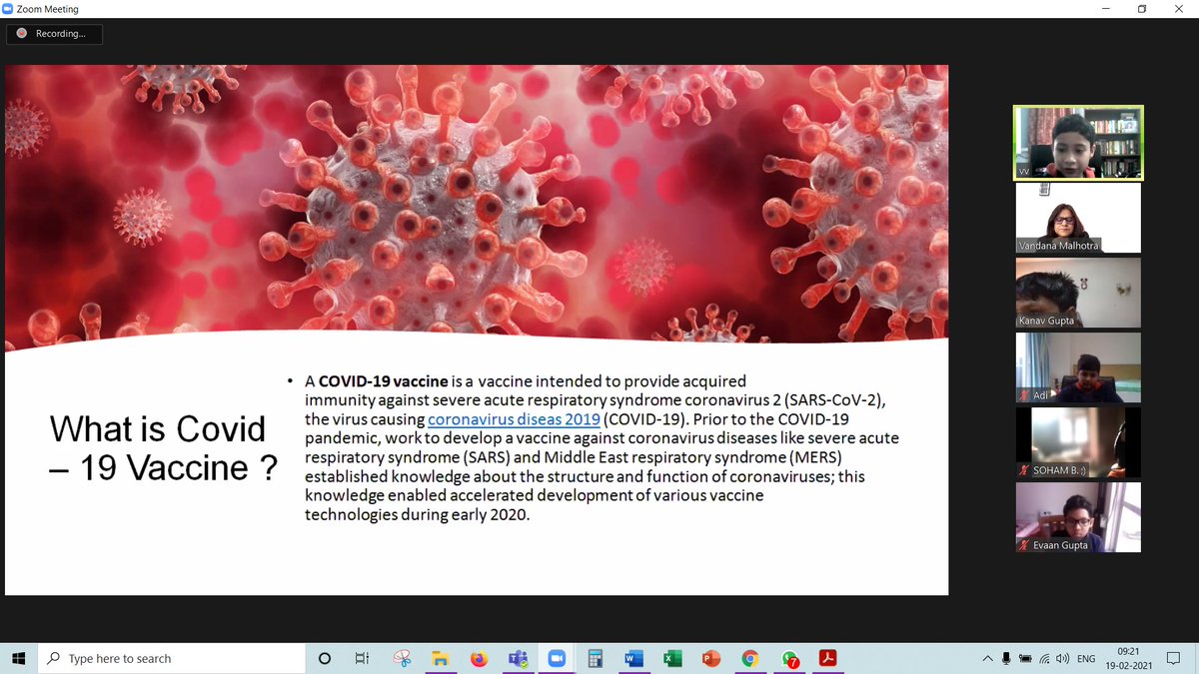This screenshot has height=674, width=1199.
Task: Open PowerPoint from the taskbar
Action: pyautogui.click(x=711, y=658)
